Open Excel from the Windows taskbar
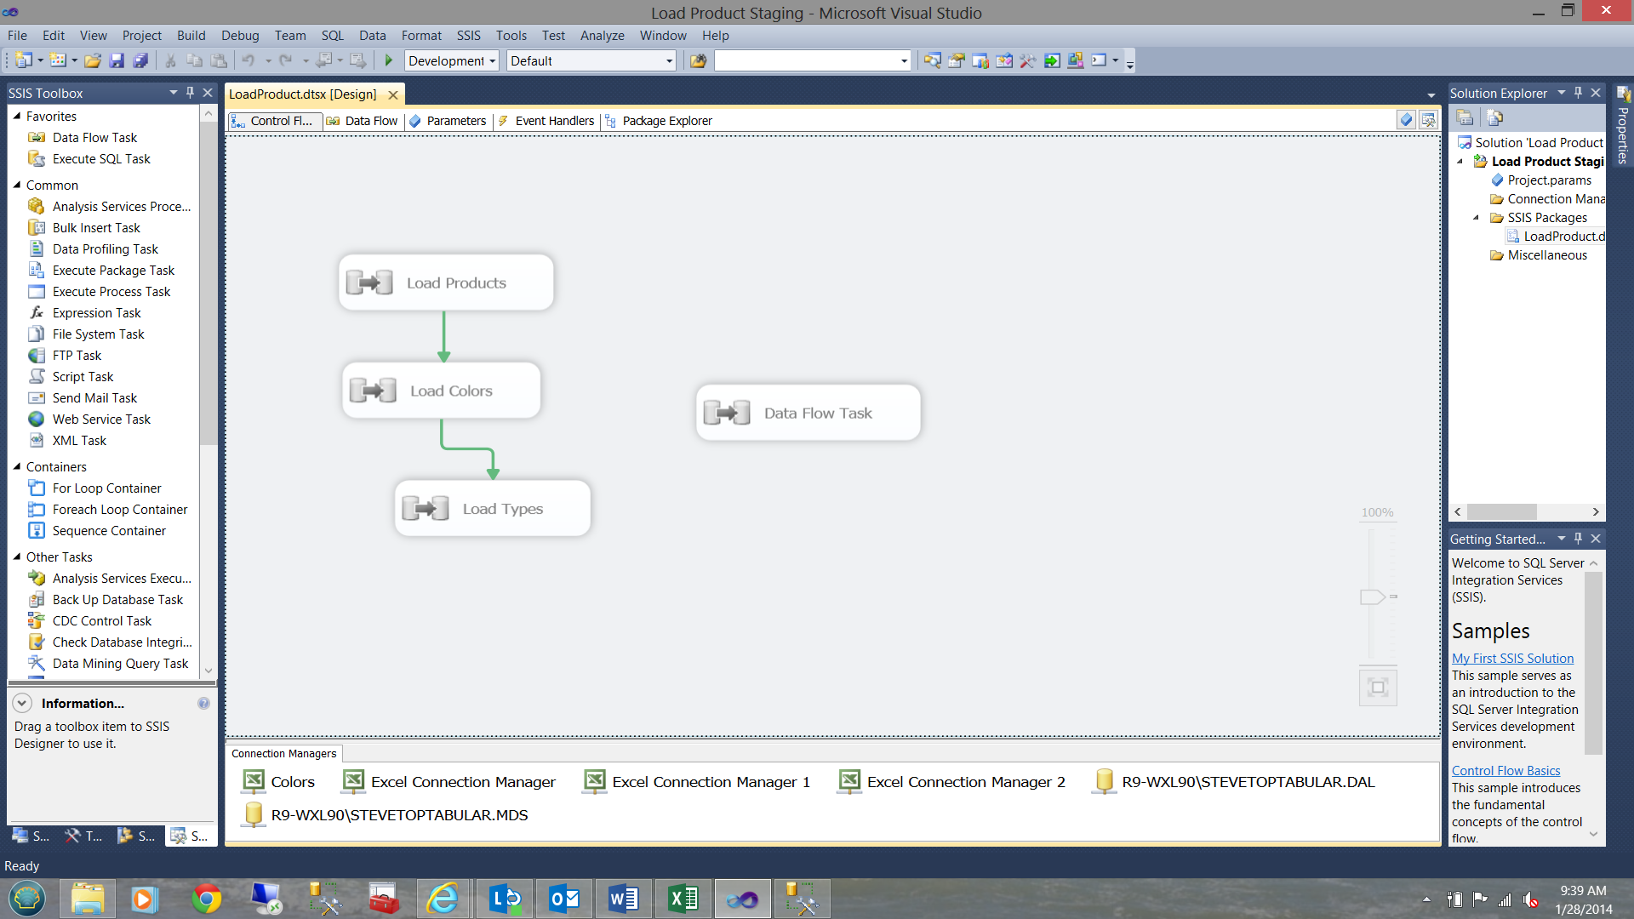The image size is (1634, 919). [683, 899]
